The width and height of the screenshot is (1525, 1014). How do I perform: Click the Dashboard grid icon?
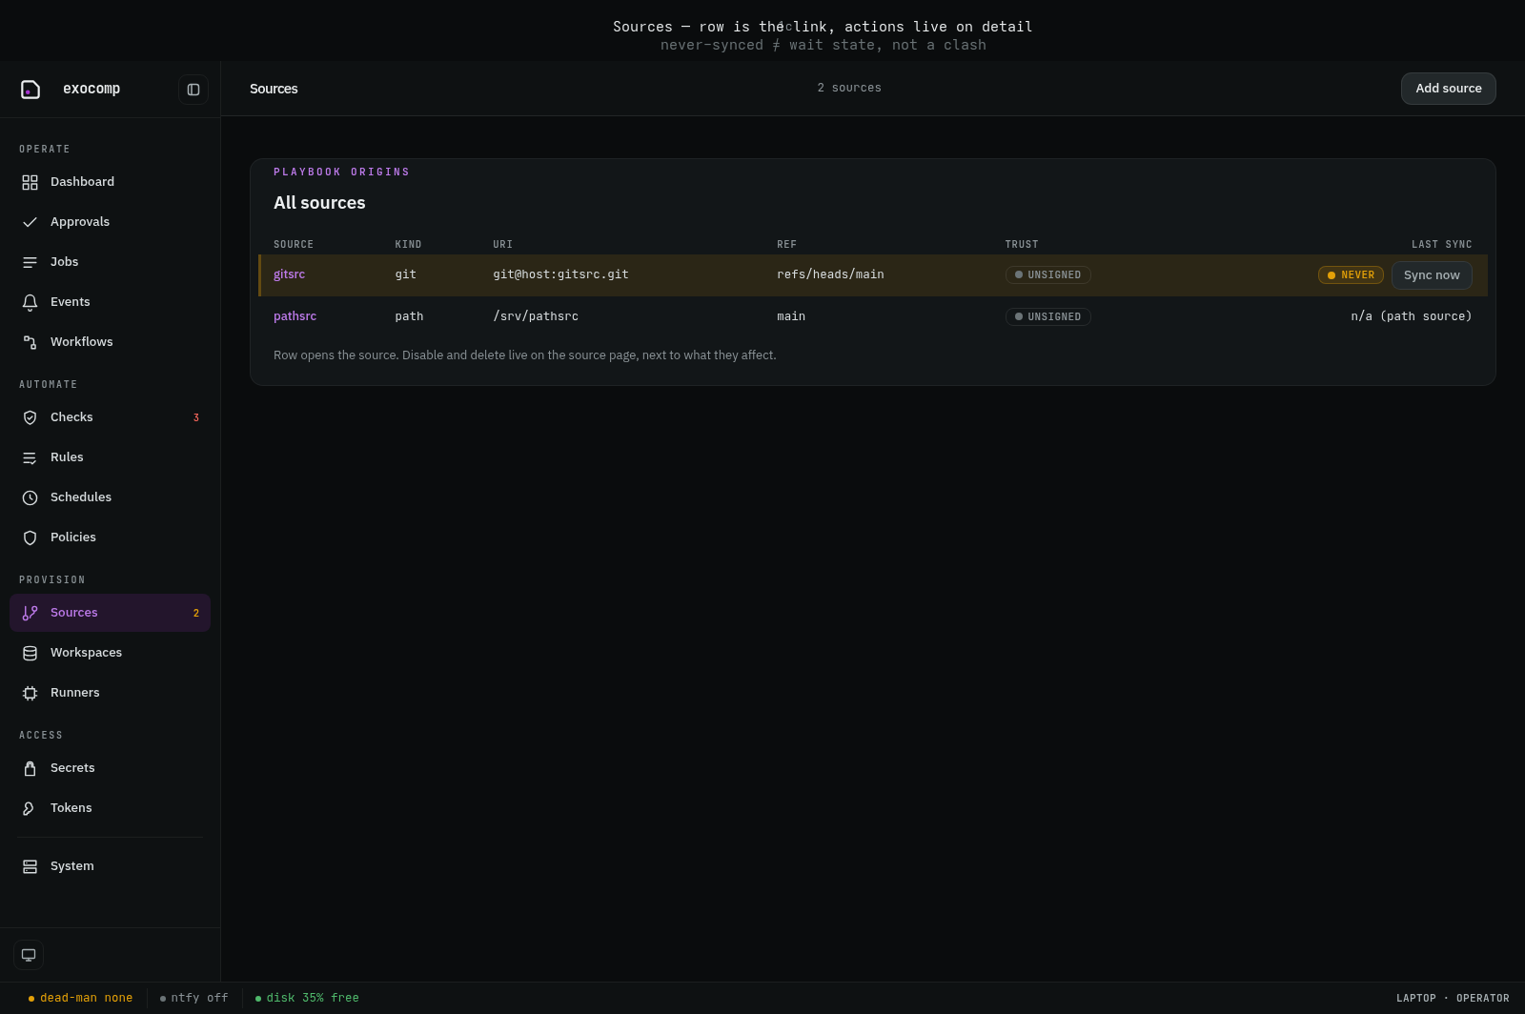[30, 182]
